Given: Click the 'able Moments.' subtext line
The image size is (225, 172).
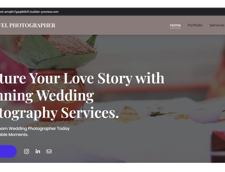Looking at the screenshot, I should pos(14,135).
